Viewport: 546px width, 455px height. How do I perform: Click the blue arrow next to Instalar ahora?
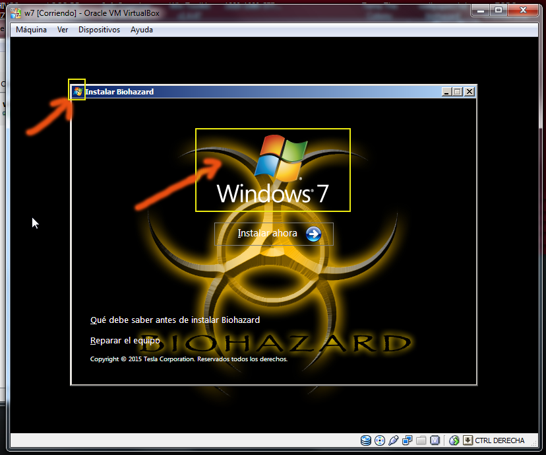coord(313,234)
